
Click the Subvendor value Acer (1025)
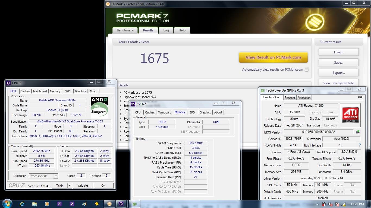(342, 139)
